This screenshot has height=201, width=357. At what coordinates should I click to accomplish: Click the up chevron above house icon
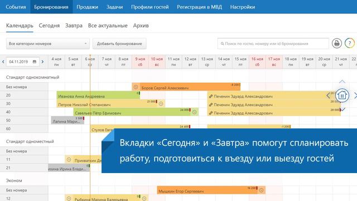pos(342,82)
